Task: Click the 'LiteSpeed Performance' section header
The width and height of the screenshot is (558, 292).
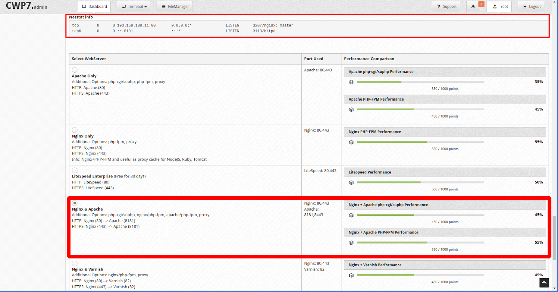Action: (x=445, y=172)
